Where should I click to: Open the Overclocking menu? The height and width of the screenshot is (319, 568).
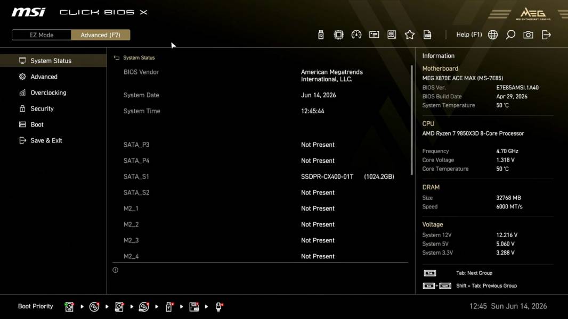tap(53, 93)
